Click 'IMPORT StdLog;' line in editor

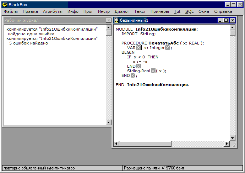click(x=138, y=34)
